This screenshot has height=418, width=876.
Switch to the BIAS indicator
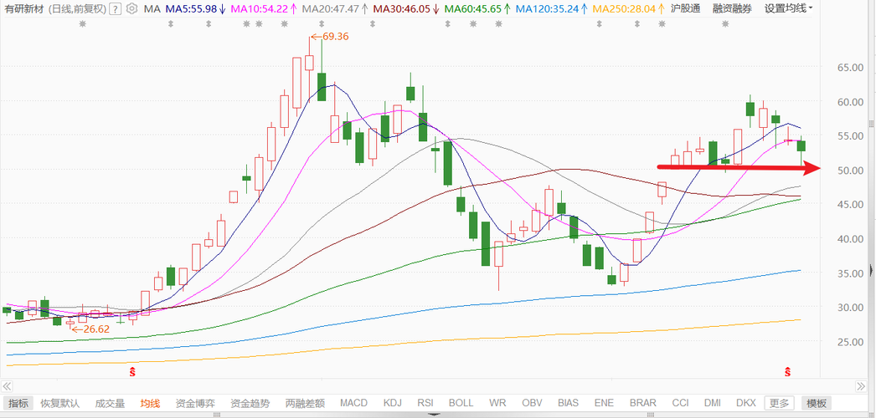569,403
